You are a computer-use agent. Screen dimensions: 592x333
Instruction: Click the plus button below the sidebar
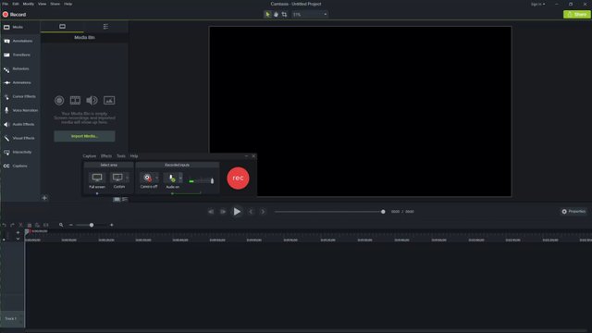[x=44, y=198]
